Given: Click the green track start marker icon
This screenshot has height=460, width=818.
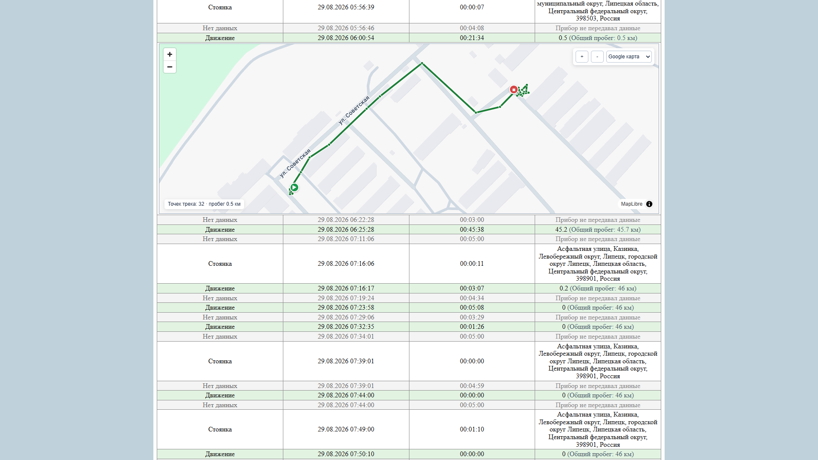Looking at the screenshot, I should point(294,187).
